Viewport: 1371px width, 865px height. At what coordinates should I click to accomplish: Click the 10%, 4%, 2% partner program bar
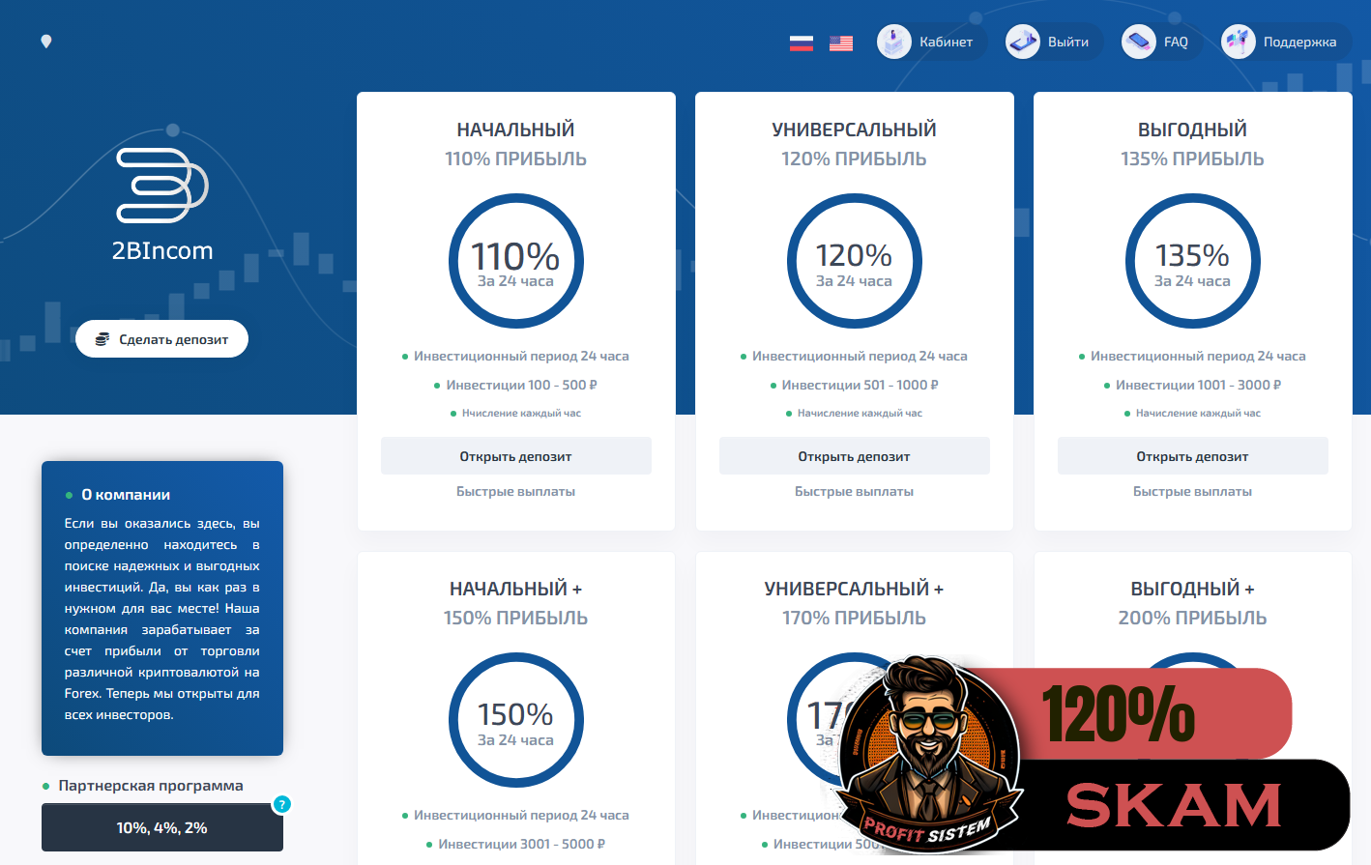click(x=161, y=828)
